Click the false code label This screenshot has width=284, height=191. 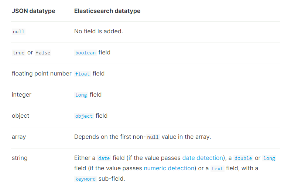coord(43,53)
